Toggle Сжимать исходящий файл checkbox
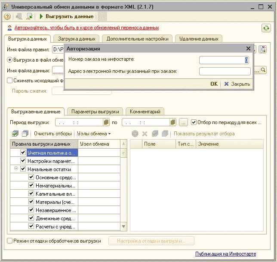Image resolution: width=277 pixels, height=262 pixels. 9,81
